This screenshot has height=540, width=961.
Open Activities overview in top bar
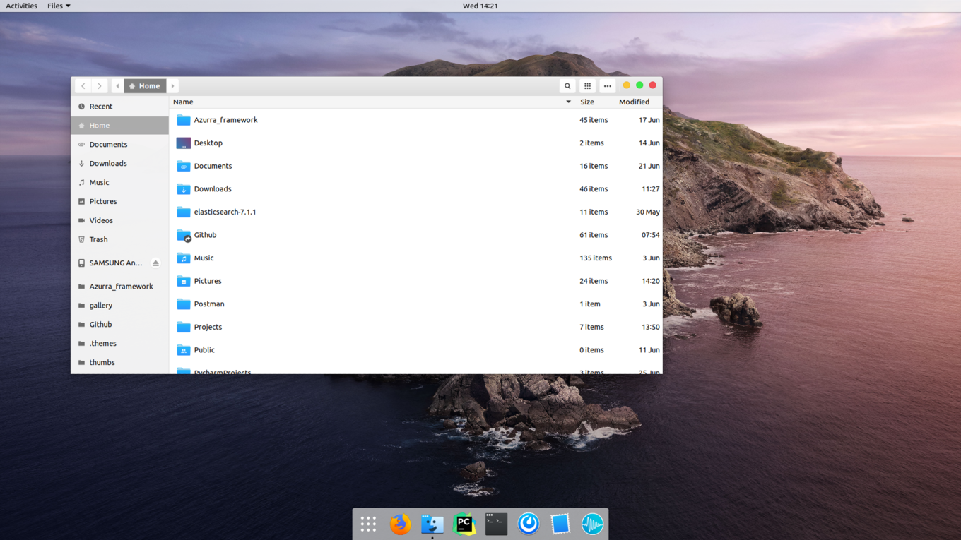[21, 6]
